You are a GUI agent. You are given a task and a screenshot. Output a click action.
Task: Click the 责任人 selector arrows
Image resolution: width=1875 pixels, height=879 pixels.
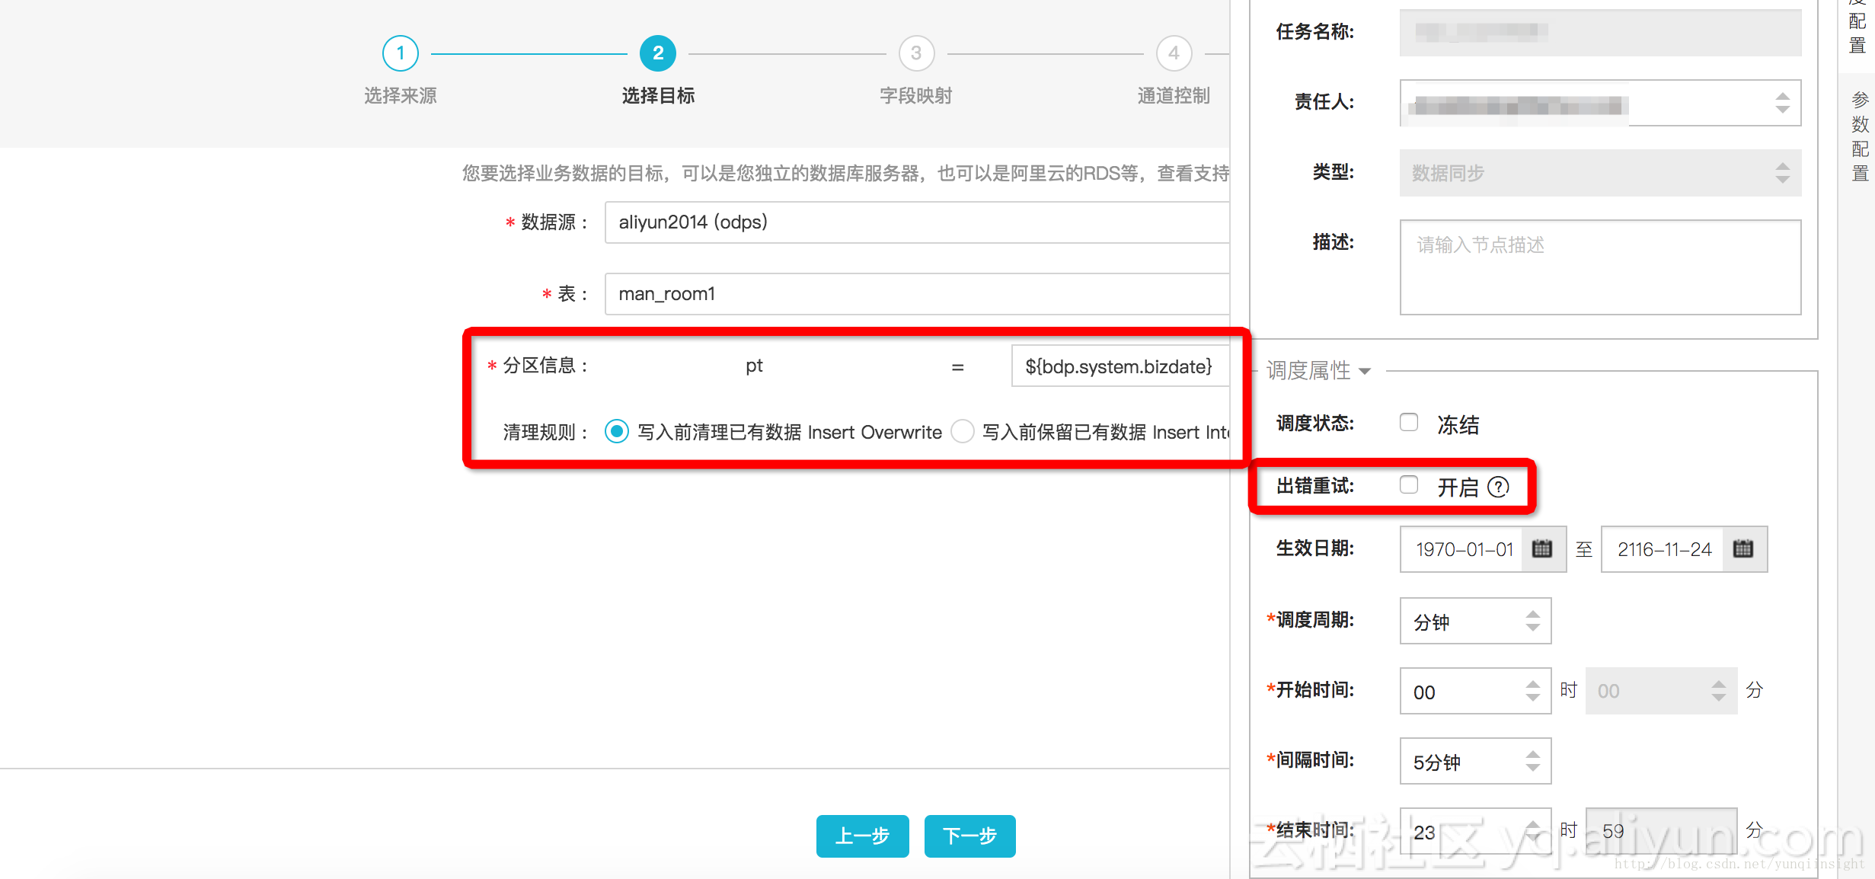click(1781, 103)
